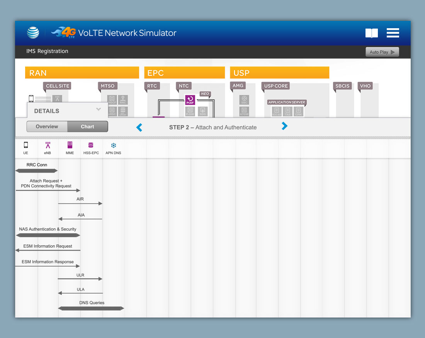The height and width of the screenshot is (338, 425).
Task: Open the book guide icon in header
Action: pos(371,33)
